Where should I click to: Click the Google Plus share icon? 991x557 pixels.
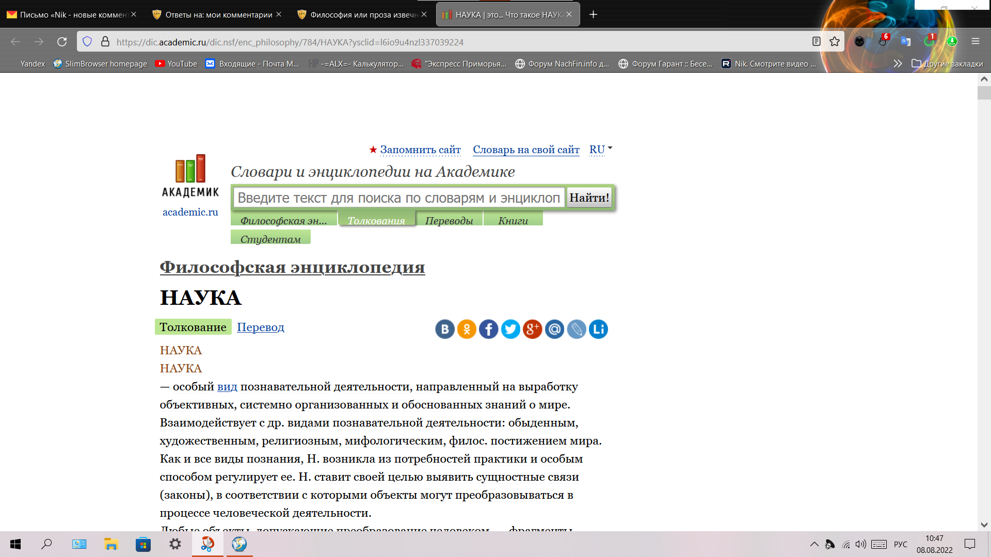coord(532,329)
